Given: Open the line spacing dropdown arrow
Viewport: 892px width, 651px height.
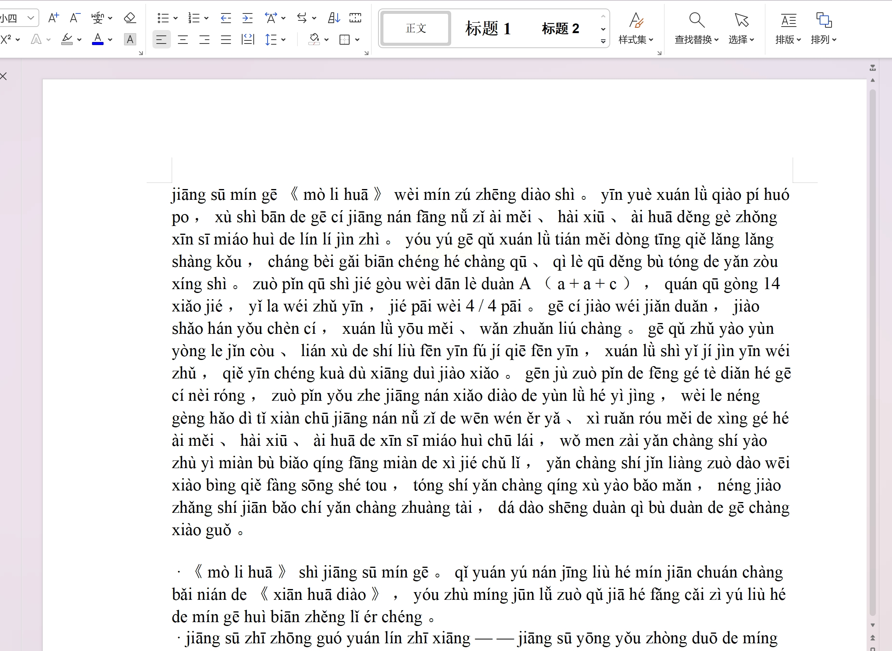Looking at the screenshot, I should (x=283, y=39).
